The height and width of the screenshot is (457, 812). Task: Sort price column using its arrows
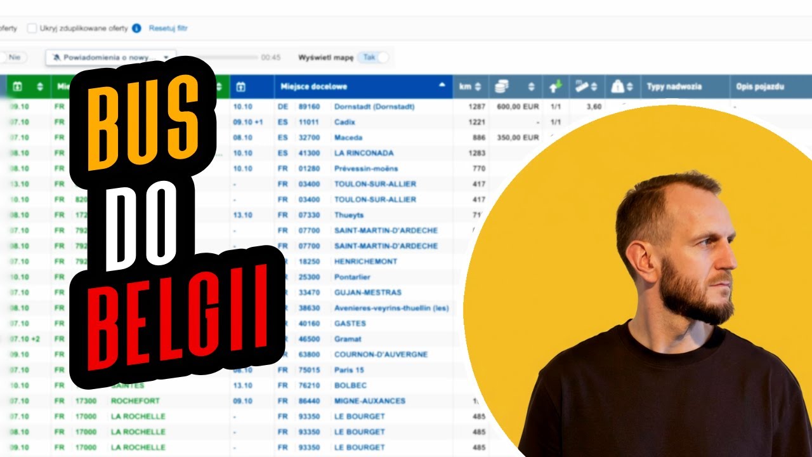[532, 87]
